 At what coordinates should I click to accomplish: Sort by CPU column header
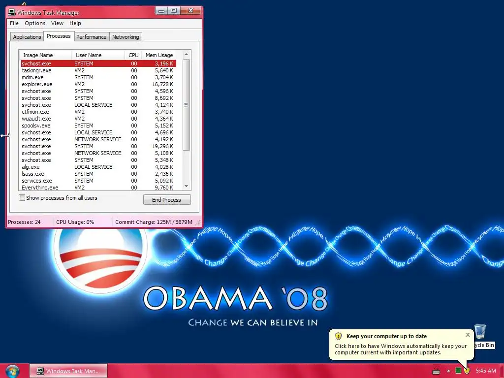pos(133,55)
